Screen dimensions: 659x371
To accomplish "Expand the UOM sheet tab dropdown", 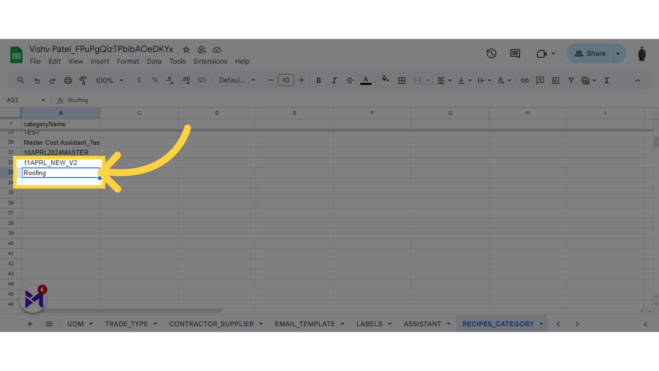I will click(91, 324).
